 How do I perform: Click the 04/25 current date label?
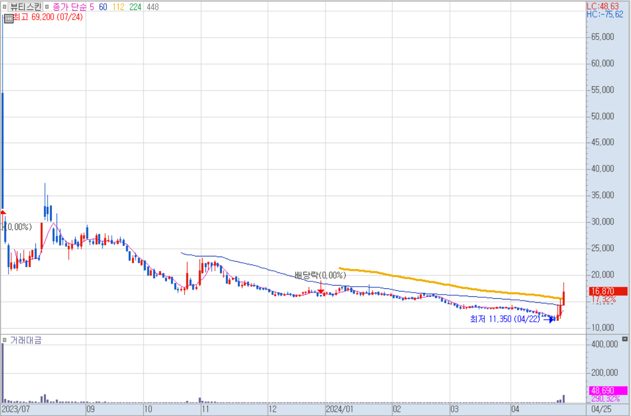pos(602,410)
